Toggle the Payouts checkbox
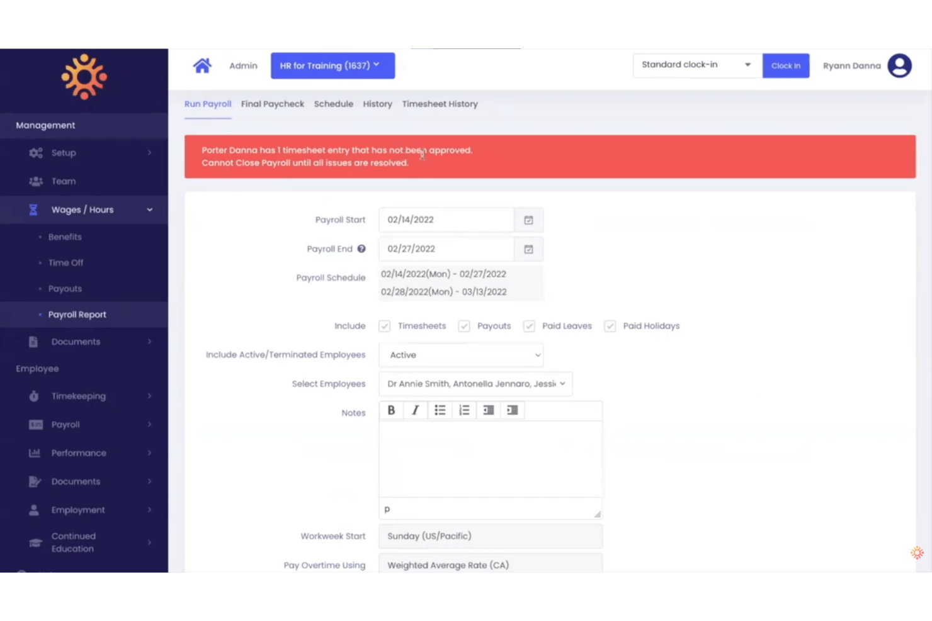Image resolution: width=932 pixels, height=621 pixels. pos(464,326)
